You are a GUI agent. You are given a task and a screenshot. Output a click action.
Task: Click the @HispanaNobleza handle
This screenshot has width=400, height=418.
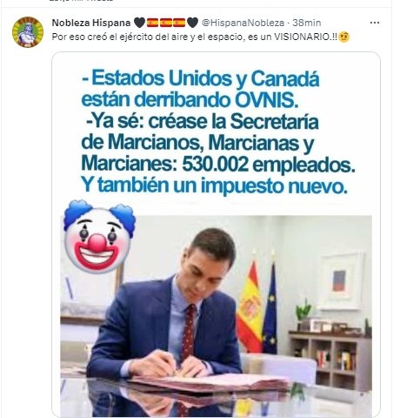243,23
